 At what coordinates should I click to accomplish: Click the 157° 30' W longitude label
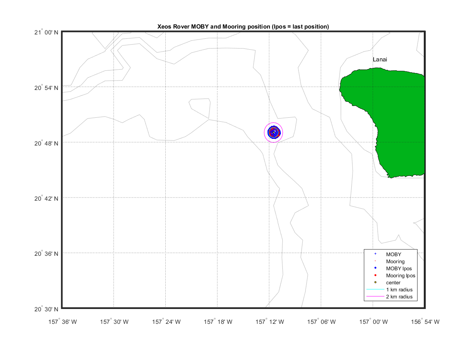(114, 322)
